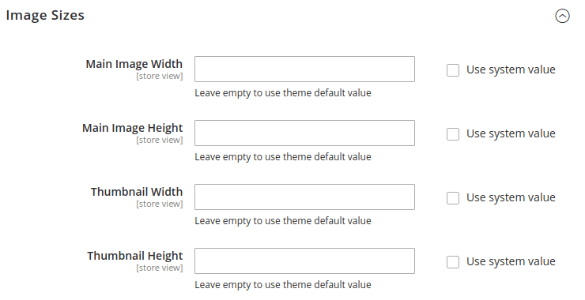Focus the Main Image Width input field
Image resolution: width=585 pixels, height=300 pixels.
point(304,69)
